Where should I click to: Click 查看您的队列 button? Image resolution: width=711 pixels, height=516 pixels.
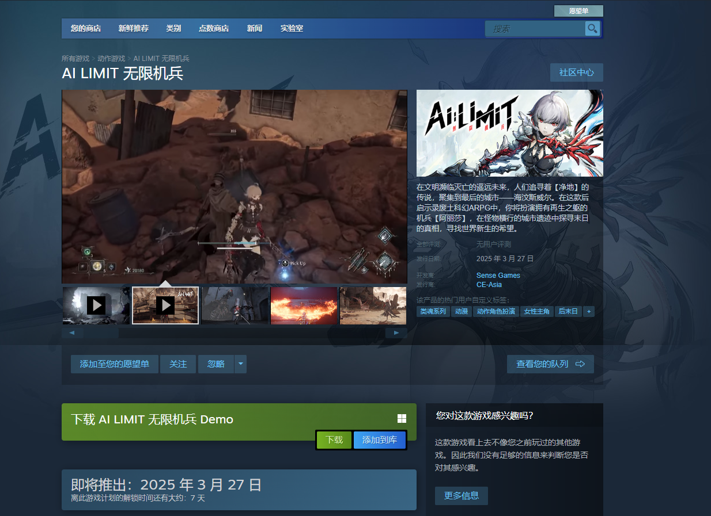pyautogui.click(x=550, y=364)
